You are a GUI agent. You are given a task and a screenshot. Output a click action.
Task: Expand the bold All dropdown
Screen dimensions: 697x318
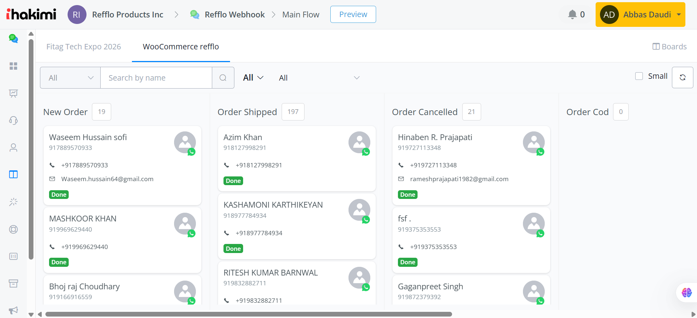(x=253, y=78)
